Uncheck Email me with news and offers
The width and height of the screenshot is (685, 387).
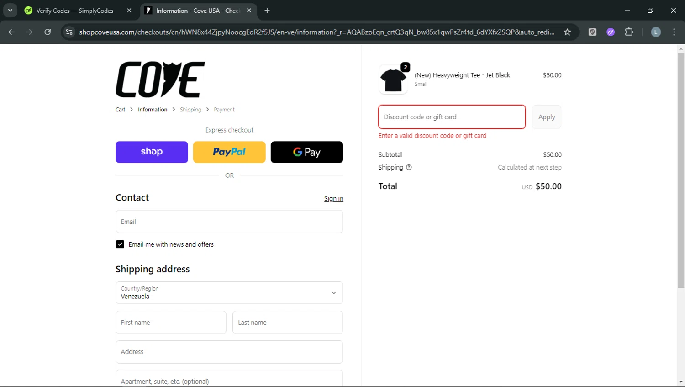pyautogui.click(x=120, y=244)
